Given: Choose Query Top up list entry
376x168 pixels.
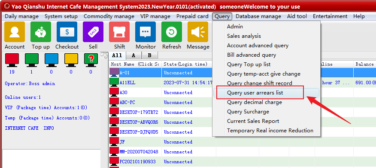Looking at the screenshot, I should click(x=266, y=64).
